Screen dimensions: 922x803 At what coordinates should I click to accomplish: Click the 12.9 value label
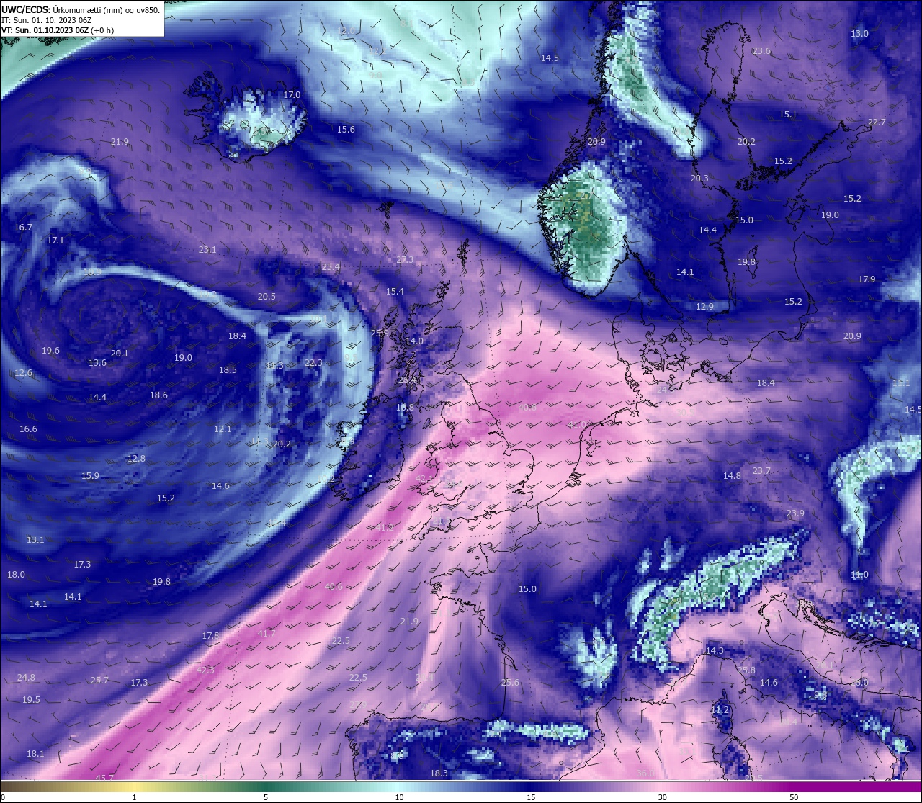click(x=704, y=307)
